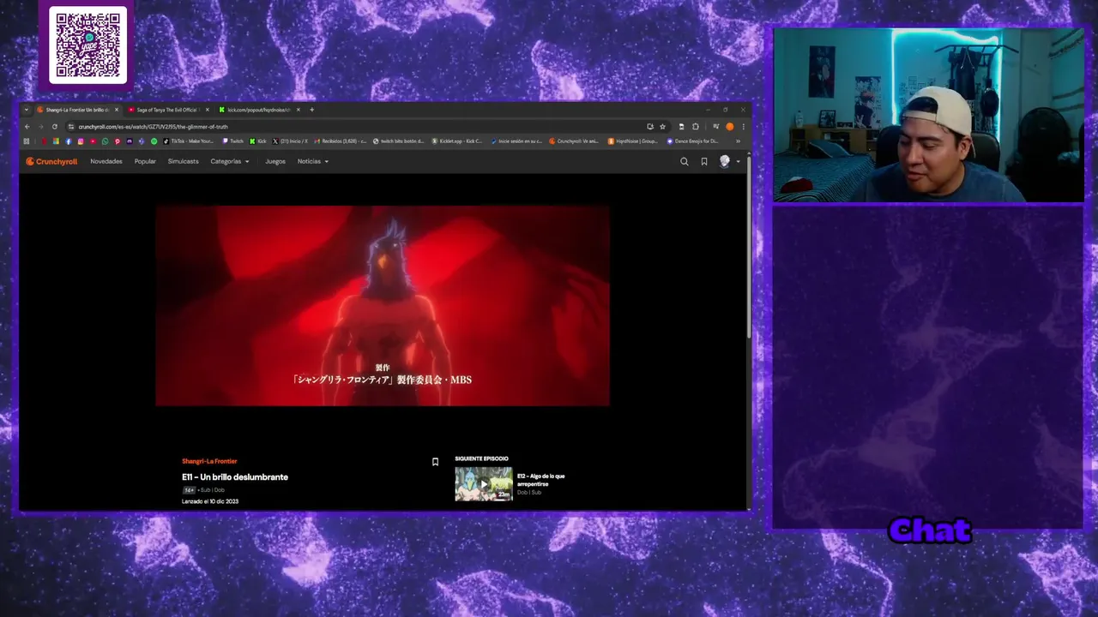Add the E11 episode to watchlist
The image size is (1098, 617).
pos(435,462)
